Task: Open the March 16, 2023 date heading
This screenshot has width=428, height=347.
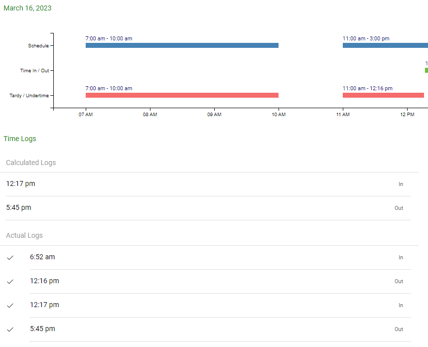Action: click(x=27, y=8)
